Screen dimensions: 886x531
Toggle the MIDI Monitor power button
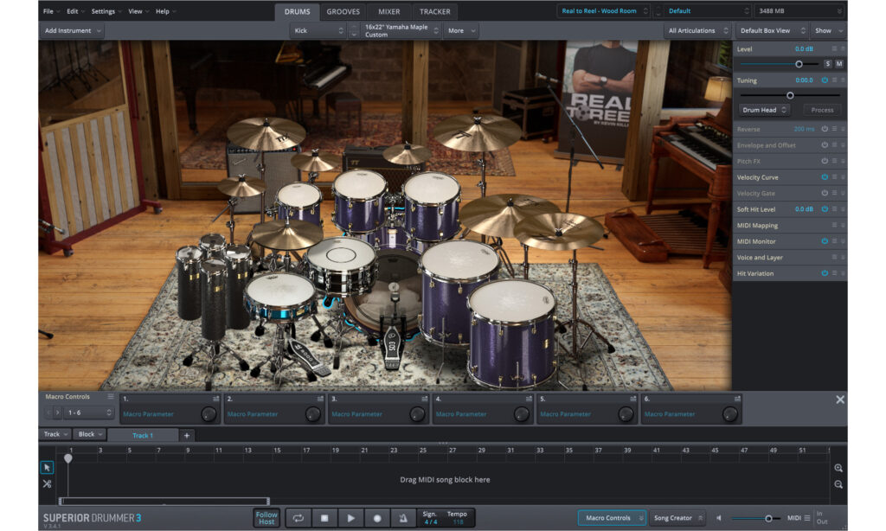[x=825, y=241]
